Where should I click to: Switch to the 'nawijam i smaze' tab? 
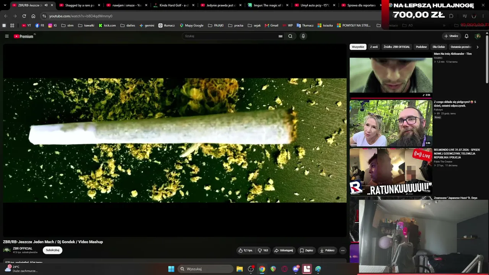[126, 5]
